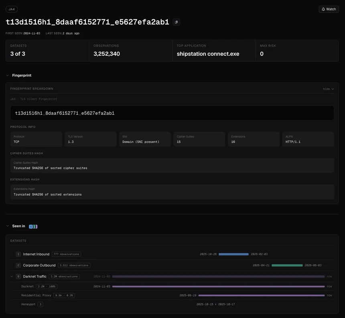The image size is (345, 318).
Task: Click the Watch bell button
Action: (x=329, y=9)
